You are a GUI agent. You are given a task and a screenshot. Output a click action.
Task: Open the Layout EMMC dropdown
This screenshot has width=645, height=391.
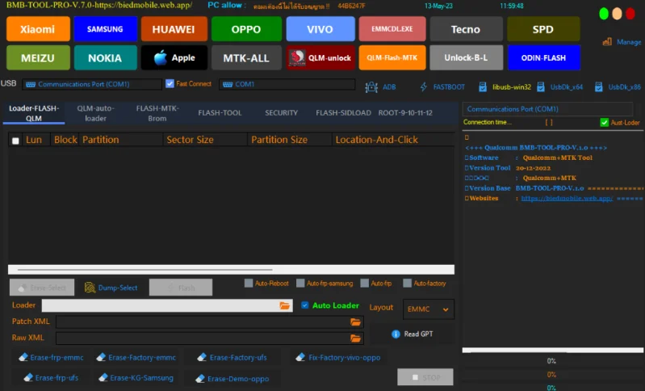428,309
